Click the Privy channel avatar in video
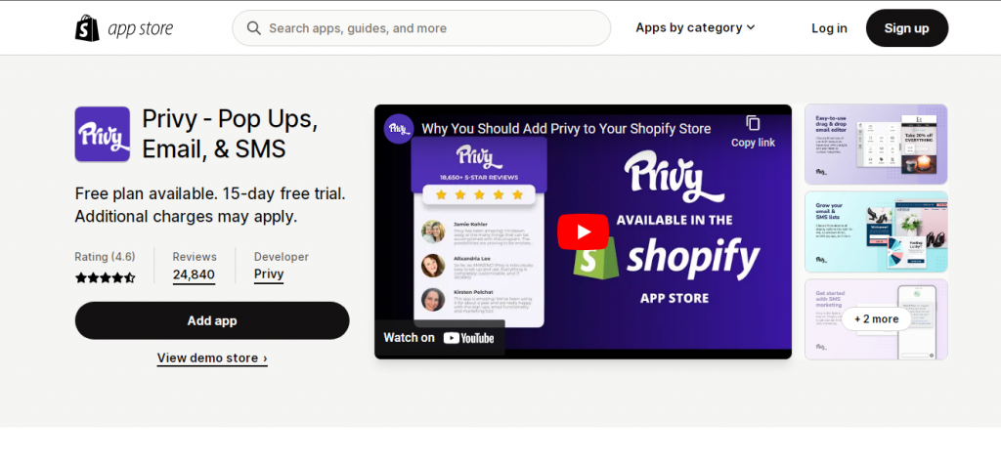1001x463 pixels. [x=399, y=129]
